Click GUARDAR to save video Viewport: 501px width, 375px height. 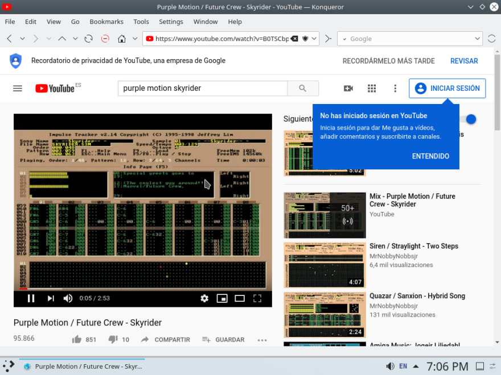click(223, 340)
